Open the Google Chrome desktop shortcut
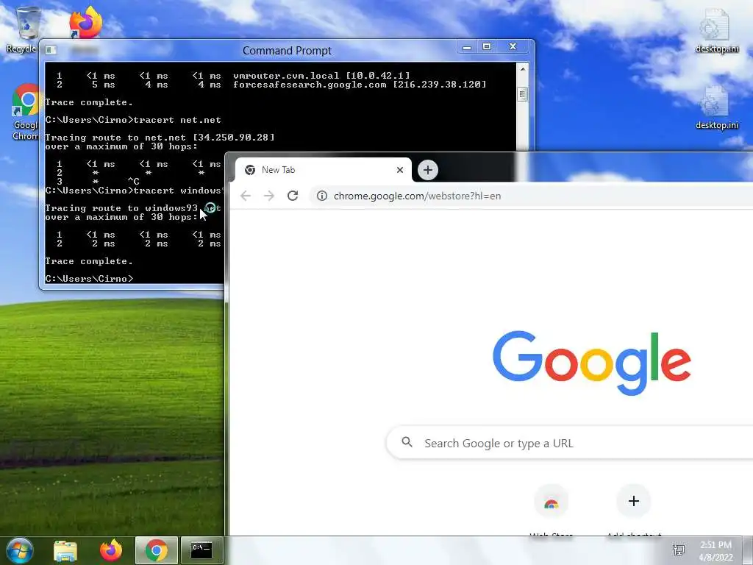This screenshot has width=753, height=565. coord(25,112)
